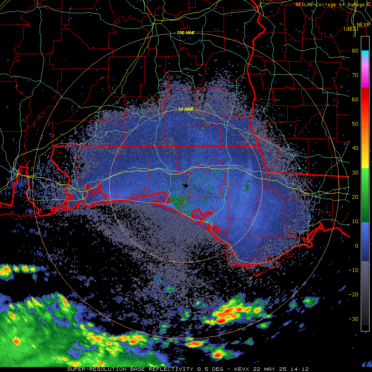The width and height of the screenshot is (372, 372).
Task: Click the black radar site dot at center
Action: [186, 186]
